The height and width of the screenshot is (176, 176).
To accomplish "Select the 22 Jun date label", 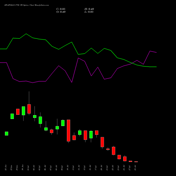I will click(x=6, y=168).
